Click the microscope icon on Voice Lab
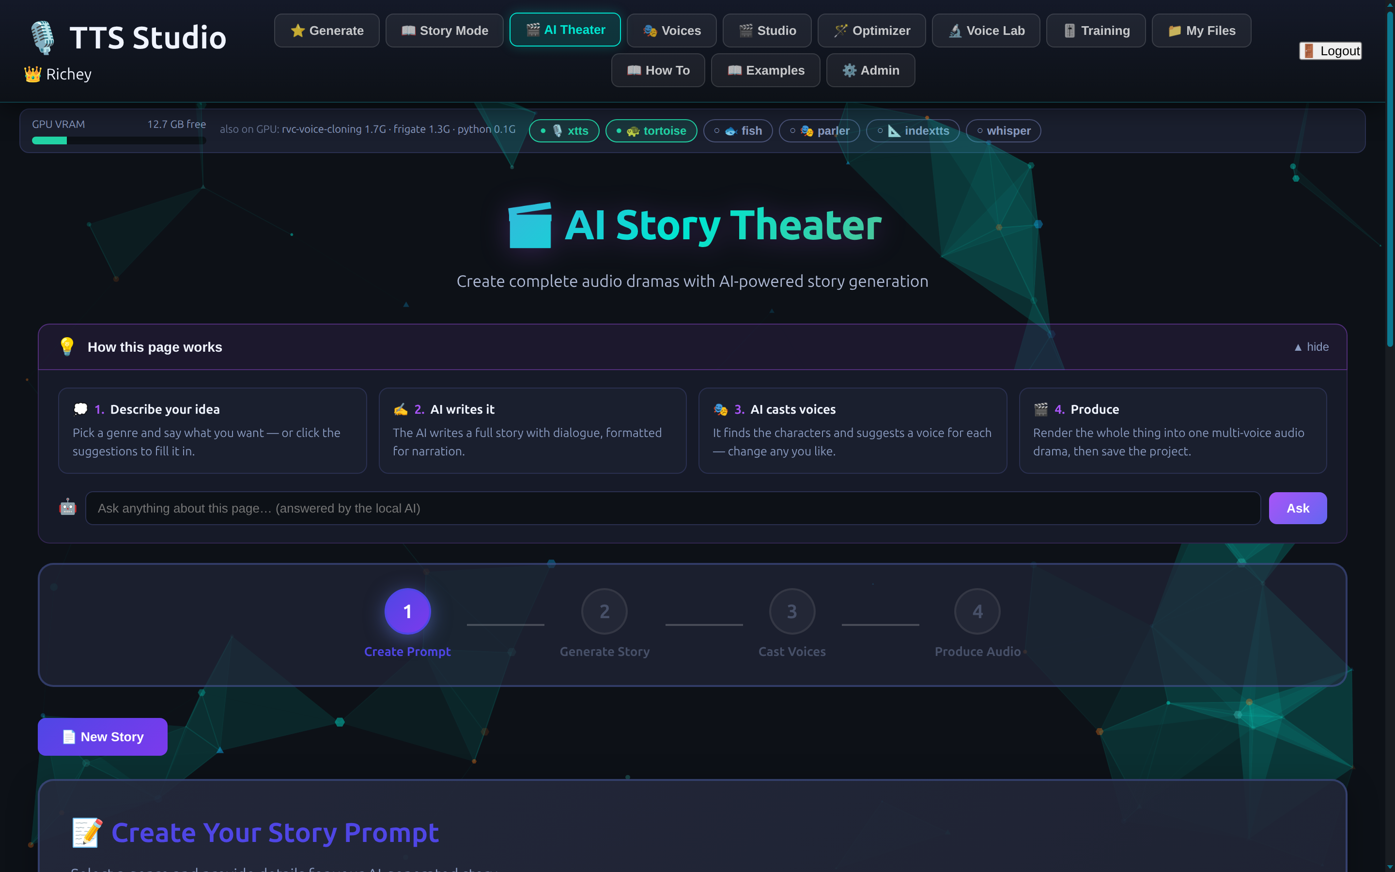The height and width of the screenshot is (872, 1395). tap(955, 31)
